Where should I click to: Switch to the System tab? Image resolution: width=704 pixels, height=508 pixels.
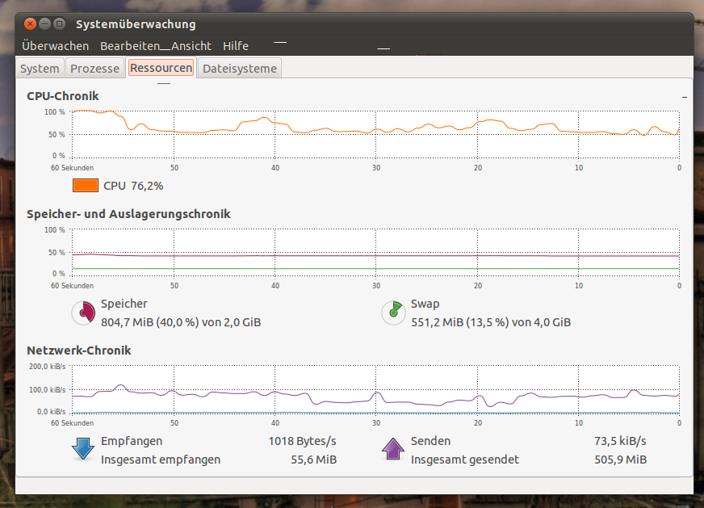[40, 69]
